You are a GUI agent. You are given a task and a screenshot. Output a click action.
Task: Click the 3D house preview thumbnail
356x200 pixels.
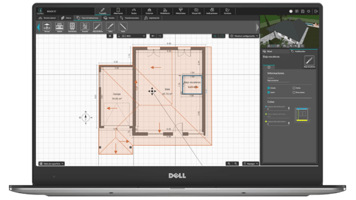[289, 32]
